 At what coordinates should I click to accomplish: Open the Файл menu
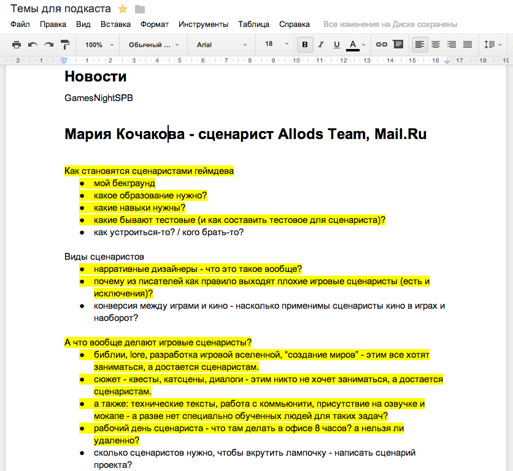tap(20, 24)
